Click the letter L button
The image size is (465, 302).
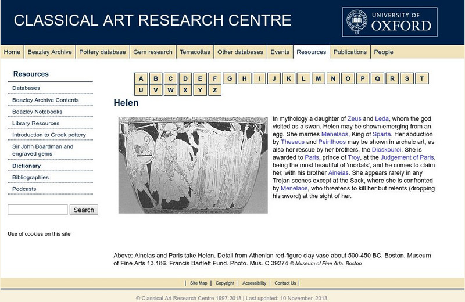[303, 78]
